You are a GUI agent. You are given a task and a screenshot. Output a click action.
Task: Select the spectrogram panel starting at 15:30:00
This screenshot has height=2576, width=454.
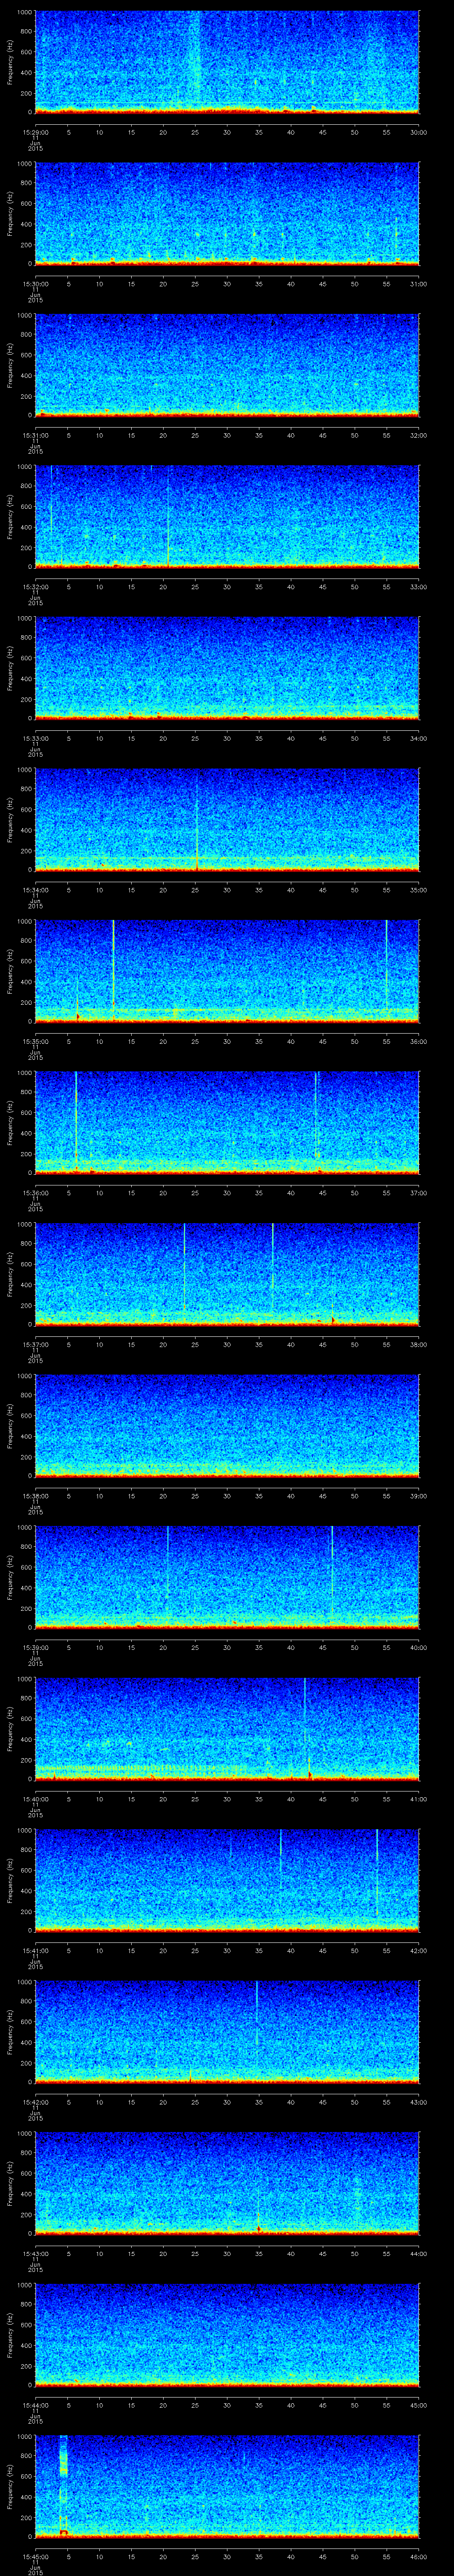227,214
